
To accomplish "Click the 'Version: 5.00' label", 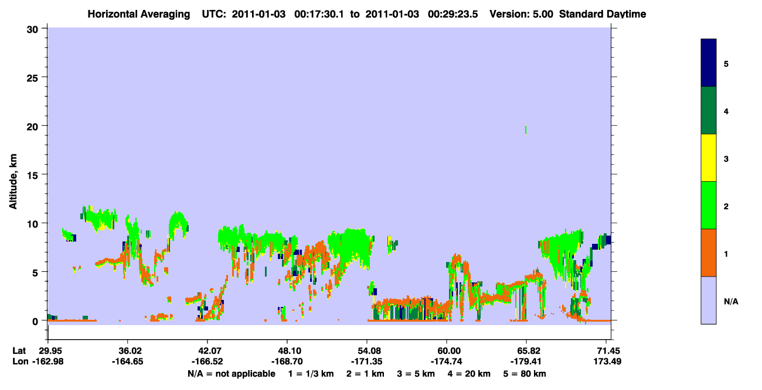I will point(521,14).
